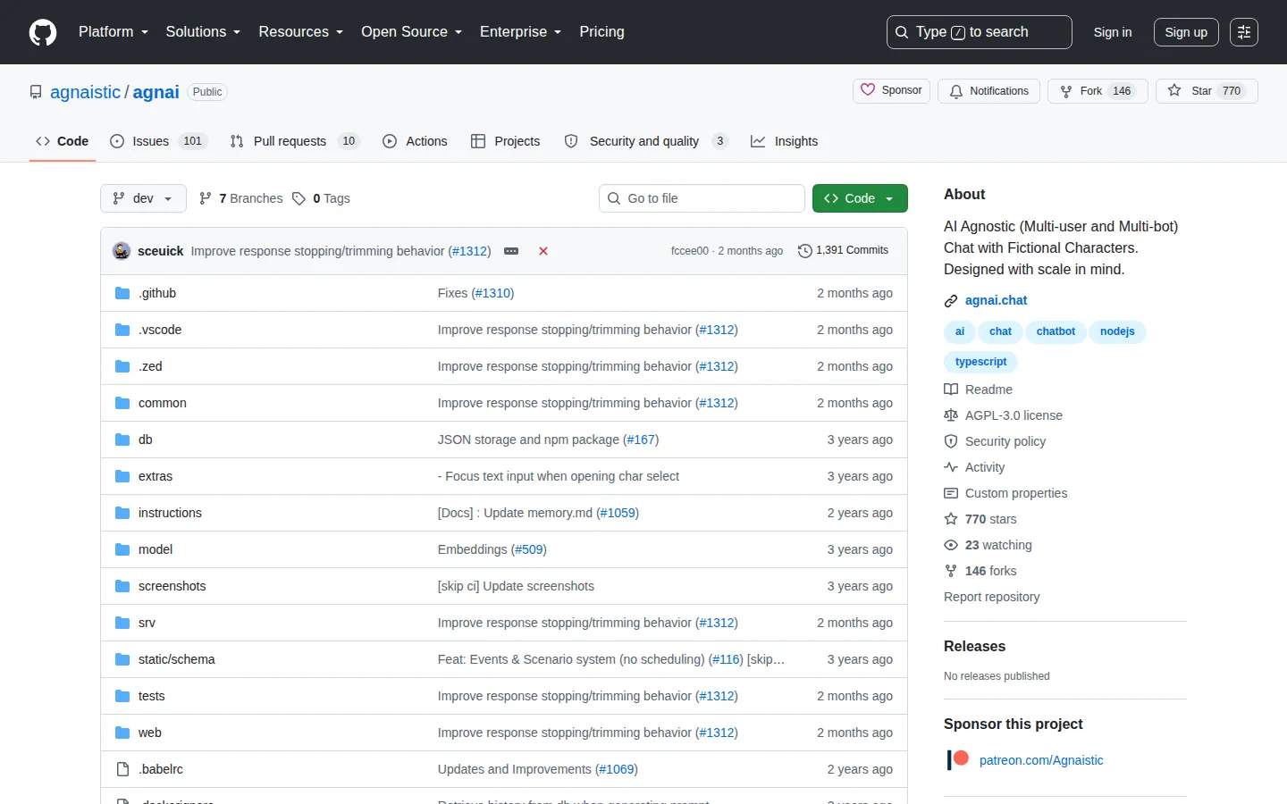Open the AGPL-3.0 license link

tap(1004, 415)
